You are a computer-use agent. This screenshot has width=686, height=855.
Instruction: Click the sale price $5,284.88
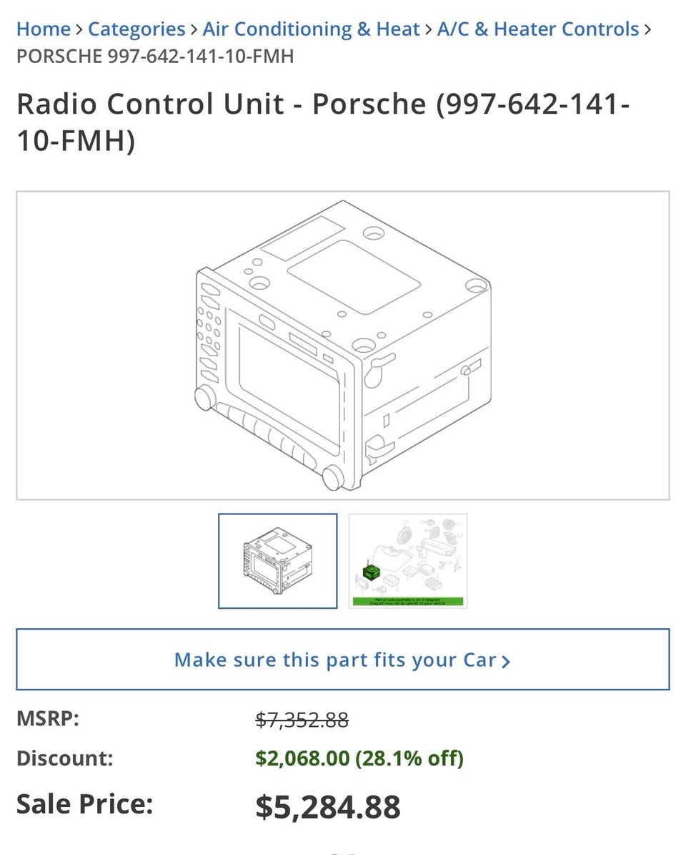click(328, 807)
